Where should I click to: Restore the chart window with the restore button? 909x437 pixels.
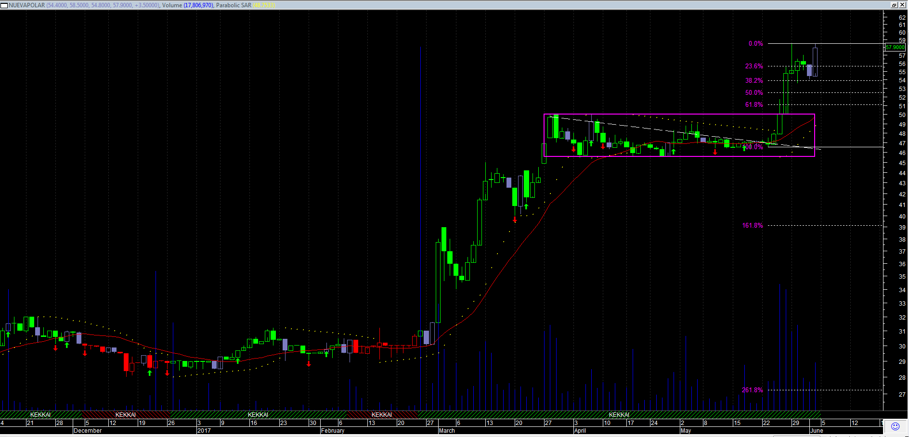[x=894, y=5]
